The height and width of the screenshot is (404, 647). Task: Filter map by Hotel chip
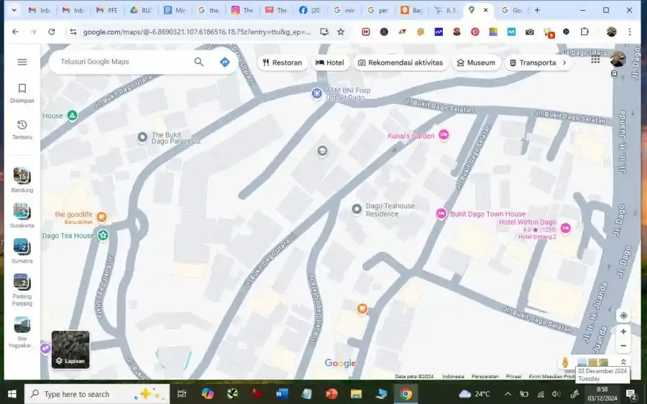[330, 62]
